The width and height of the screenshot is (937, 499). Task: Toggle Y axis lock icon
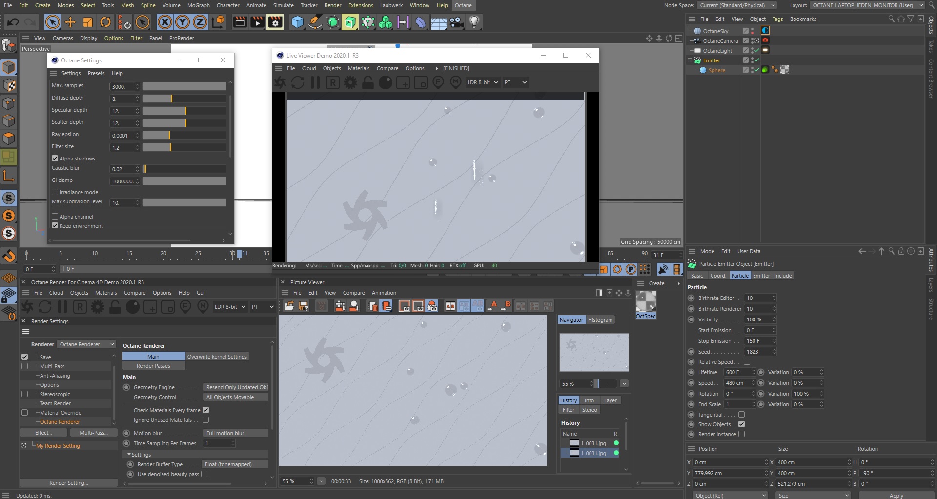pyautogui.click(x=183, y=22)
